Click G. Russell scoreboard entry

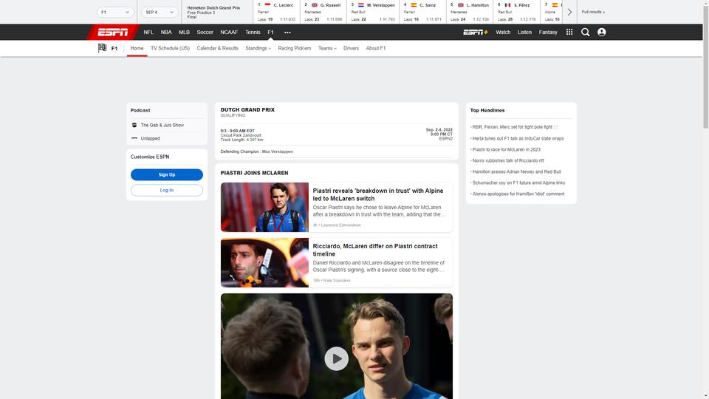(323, 13)
